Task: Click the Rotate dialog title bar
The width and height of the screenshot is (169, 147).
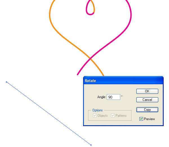Action: pos(123,81)
